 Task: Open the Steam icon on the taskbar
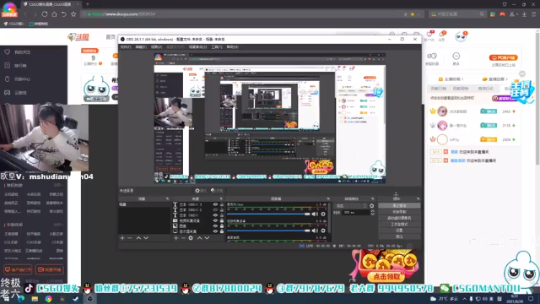click(x=75, y=299)
